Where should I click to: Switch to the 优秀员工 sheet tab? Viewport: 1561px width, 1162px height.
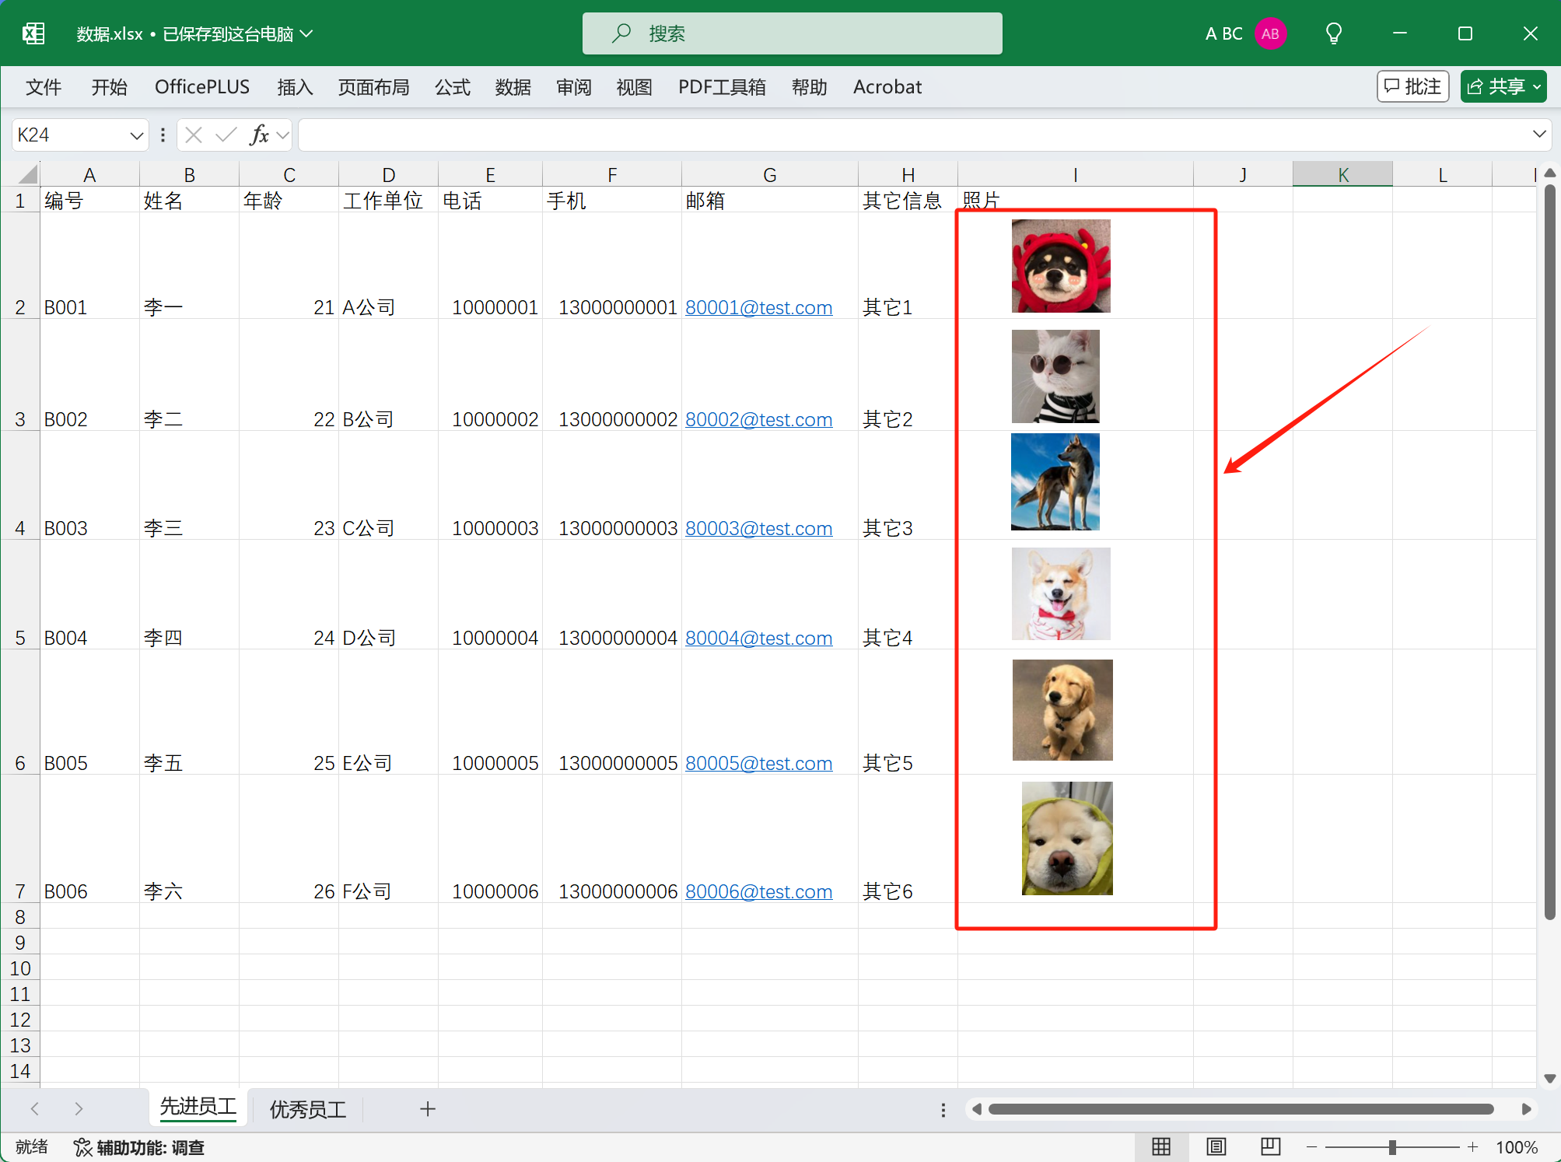307,1109
